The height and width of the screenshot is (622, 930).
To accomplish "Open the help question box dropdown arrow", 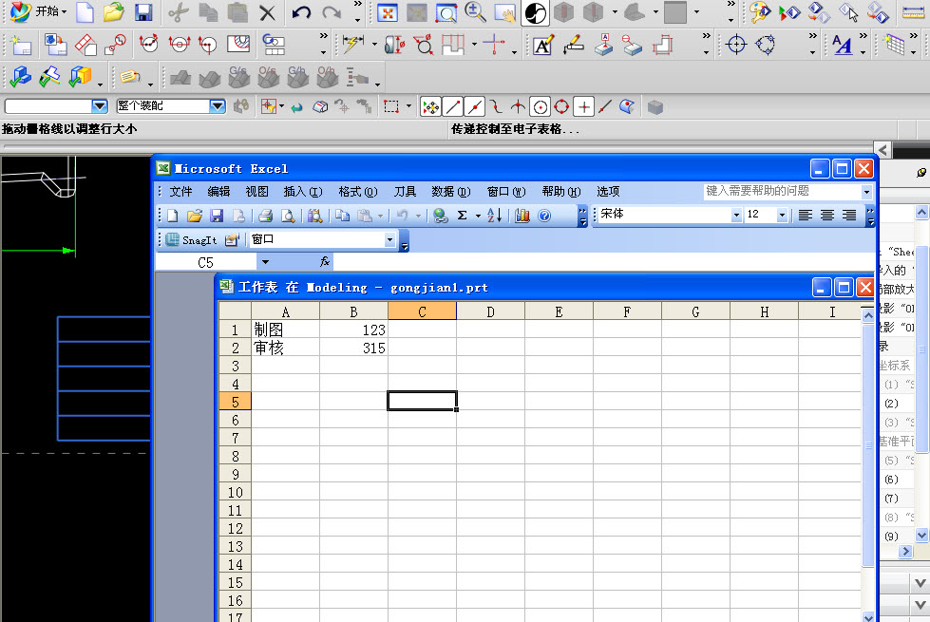I will click(866, 192).
